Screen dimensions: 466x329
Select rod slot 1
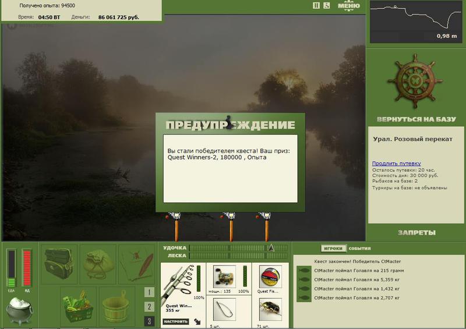pos(149,292)
